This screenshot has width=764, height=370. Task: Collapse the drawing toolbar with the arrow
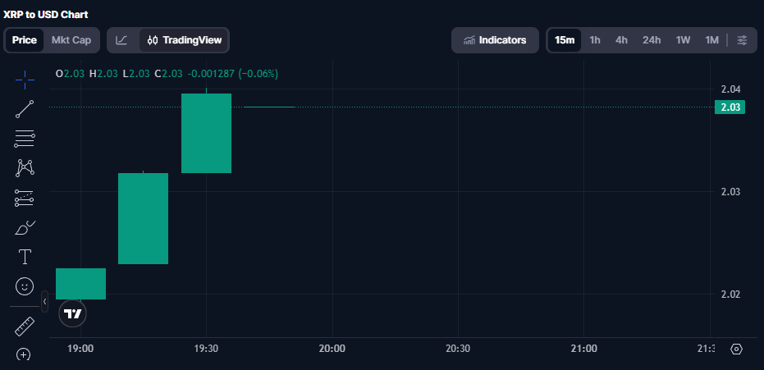point(45,301)
